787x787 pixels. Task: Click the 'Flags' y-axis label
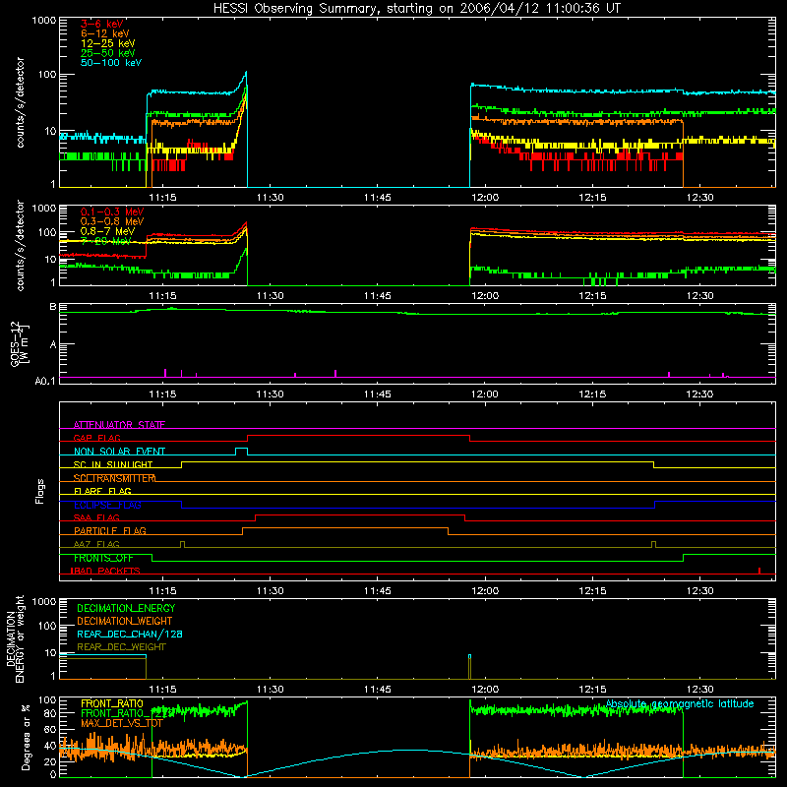(40, 491)
